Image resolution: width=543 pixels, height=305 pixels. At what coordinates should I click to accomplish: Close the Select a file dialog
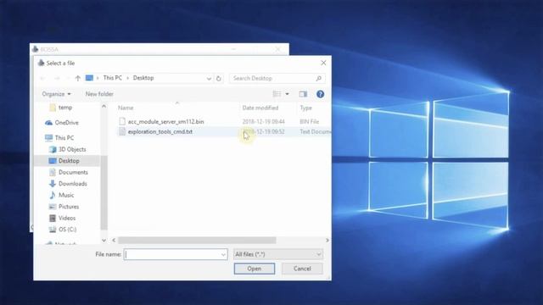(x=323, y=63)
